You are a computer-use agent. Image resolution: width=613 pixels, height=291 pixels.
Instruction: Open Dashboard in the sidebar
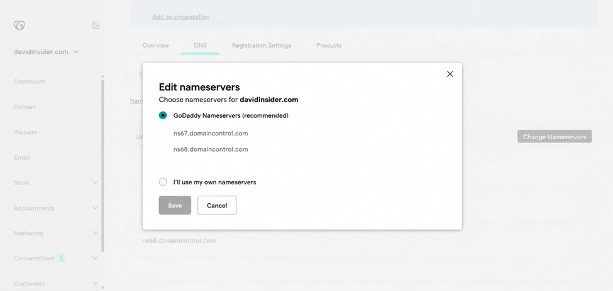30,82
